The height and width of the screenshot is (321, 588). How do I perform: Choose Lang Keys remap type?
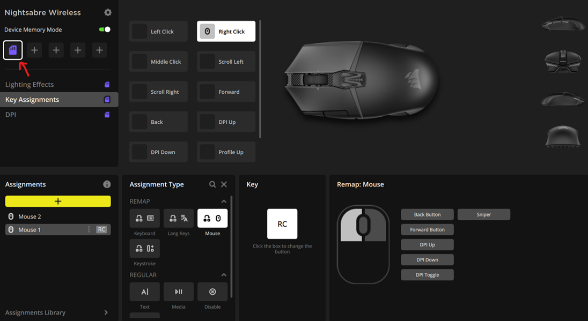[179, 218]
